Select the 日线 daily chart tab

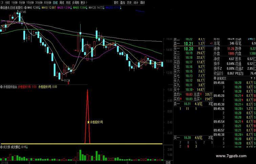coord(55,3)
